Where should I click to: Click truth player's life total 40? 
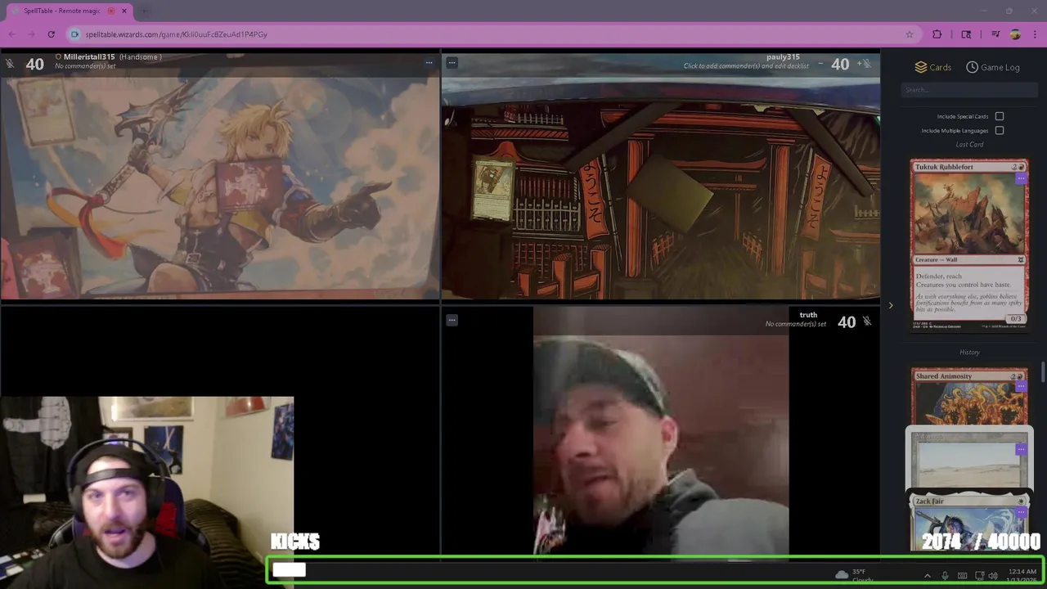pos(847,322)
